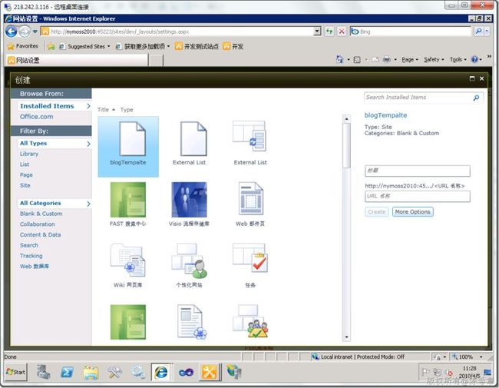Open the address bar dropdown arrow
This screenshot has width=499, height=388.
point(317,32)
